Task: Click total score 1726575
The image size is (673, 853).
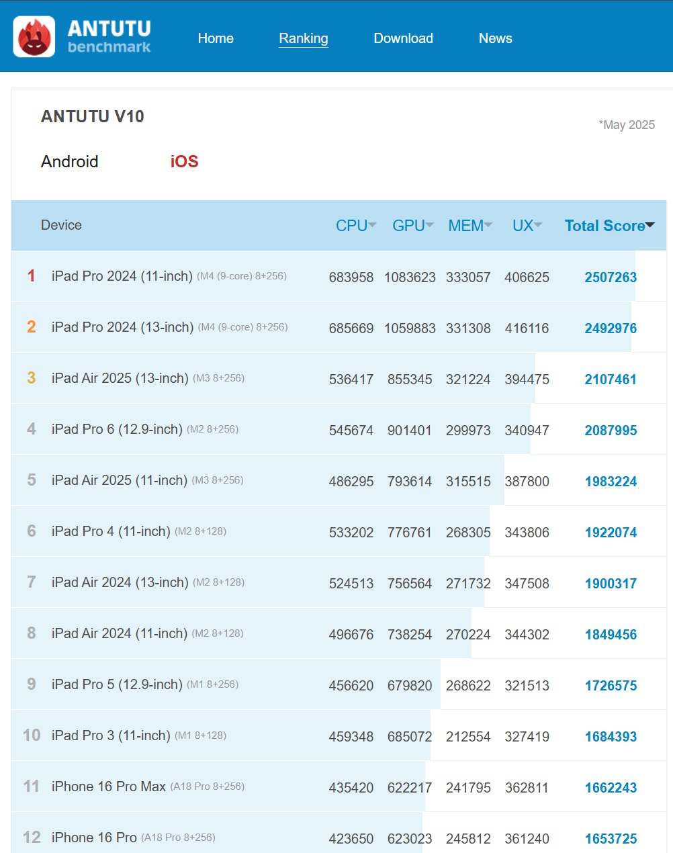Action: (x=611, y=686)
